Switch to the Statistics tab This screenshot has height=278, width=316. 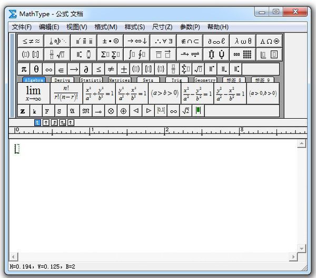[x=91, y=80]
